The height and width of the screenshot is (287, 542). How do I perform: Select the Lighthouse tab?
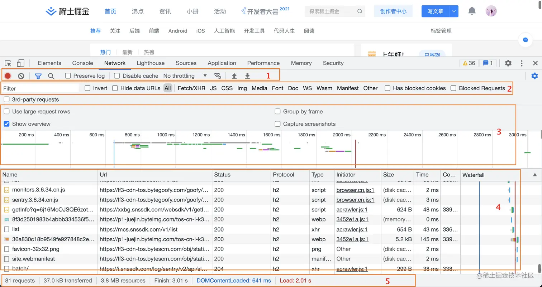(x=151, y=63)
